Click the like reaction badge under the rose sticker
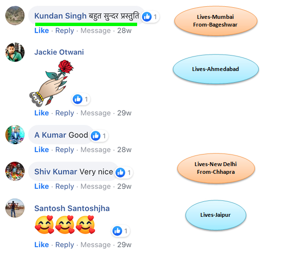The height and width of the screenshot is (253, 281). coord(81,99)
